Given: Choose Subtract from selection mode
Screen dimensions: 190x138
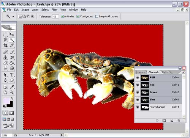Looking at the screenshot, I should (28, 16).
